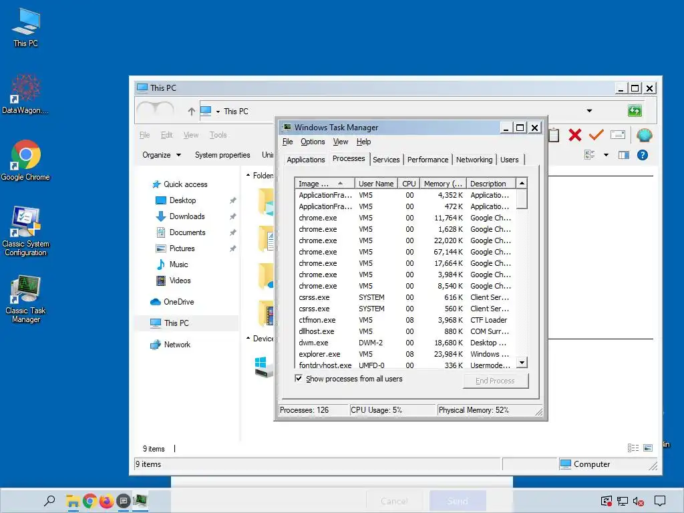The image size is (684, 513).
Task: Collapse the Devices group expander
Action: [248, 339]
